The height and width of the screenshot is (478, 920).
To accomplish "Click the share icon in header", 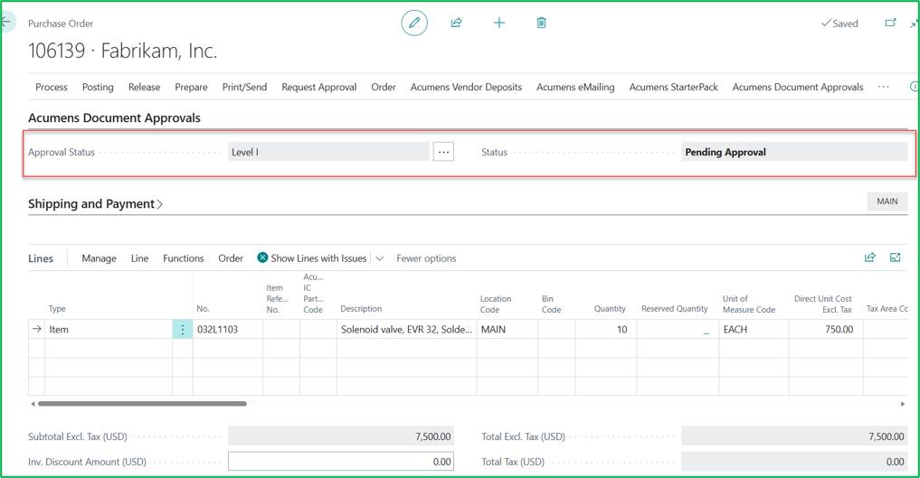I will [x=456, y=23].
